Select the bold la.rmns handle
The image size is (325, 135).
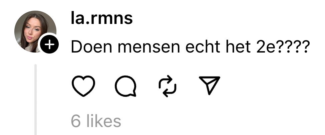pyautogui.click(x=102, y=18)
